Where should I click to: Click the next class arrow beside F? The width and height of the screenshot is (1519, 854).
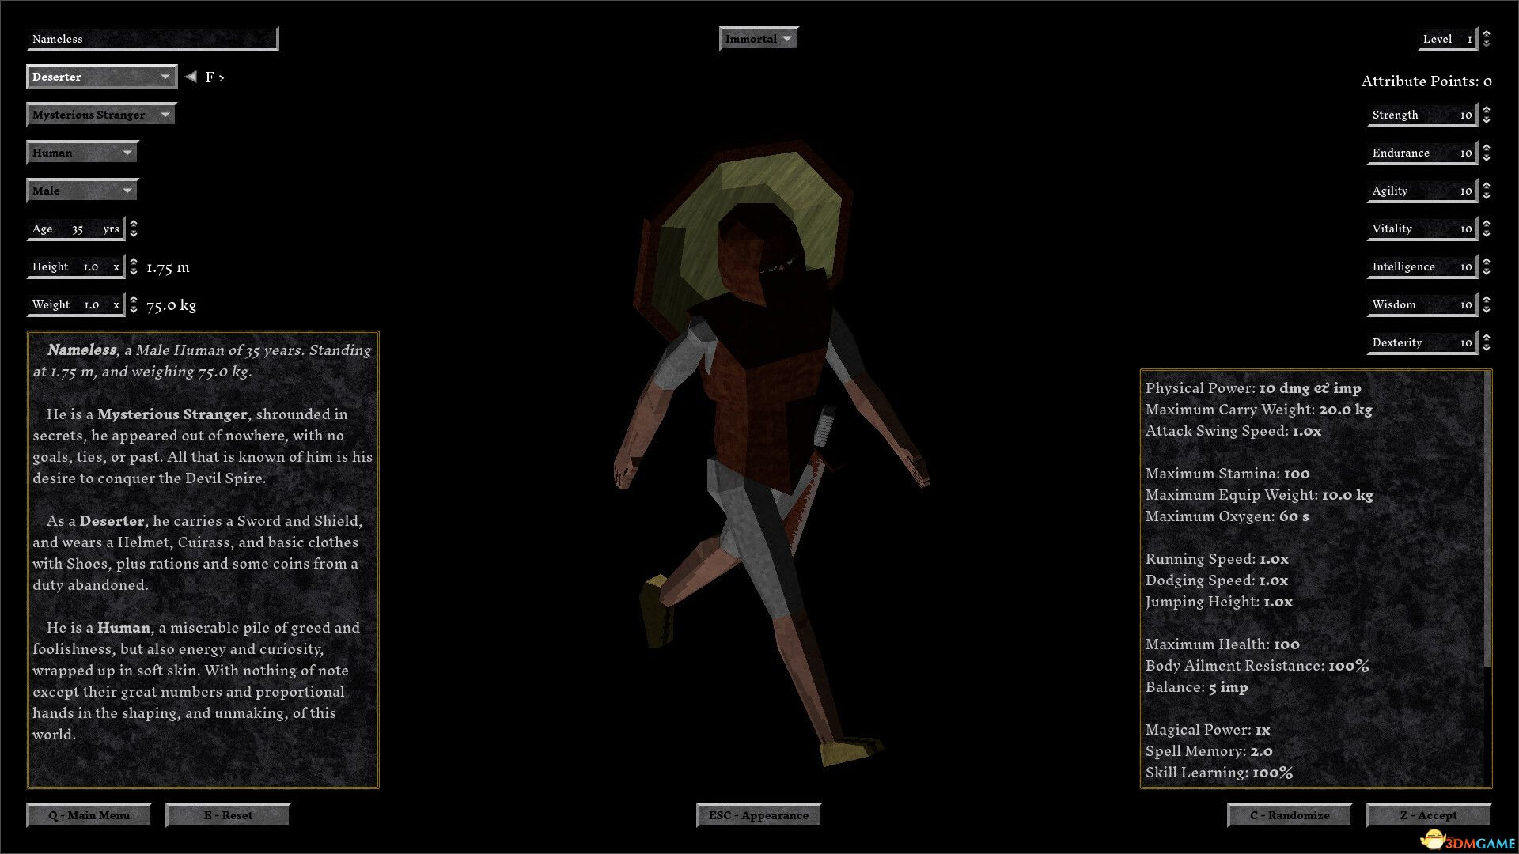(x=222, y=77)
